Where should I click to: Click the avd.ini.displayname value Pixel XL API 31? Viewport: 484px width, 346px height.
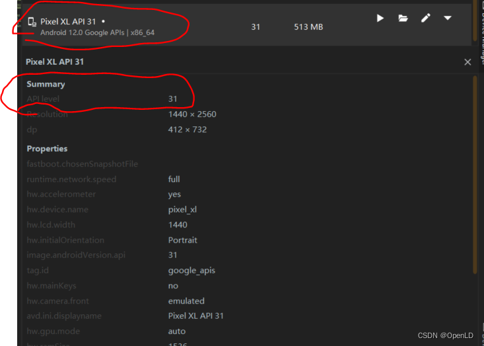coord(195,316)
